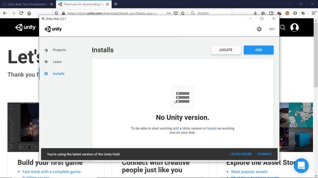Screen dimensions: 318x178
Task: Open 'Fast-track with a complete game' link
Action: point(52,172)
